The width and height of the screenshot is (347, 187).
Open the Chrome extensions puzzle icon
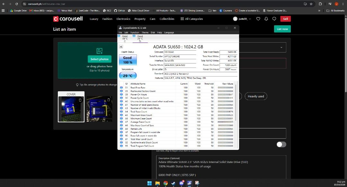(x=320, y=4)
